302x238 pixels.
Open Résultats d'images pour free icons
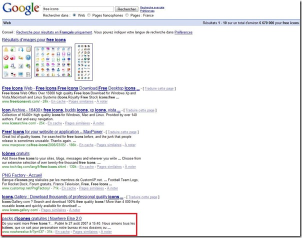34,39
